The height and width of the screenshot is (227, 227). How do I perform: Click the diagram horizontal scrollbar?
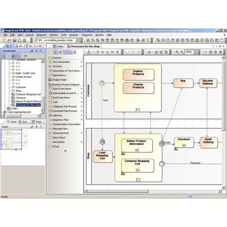point(118,191)
